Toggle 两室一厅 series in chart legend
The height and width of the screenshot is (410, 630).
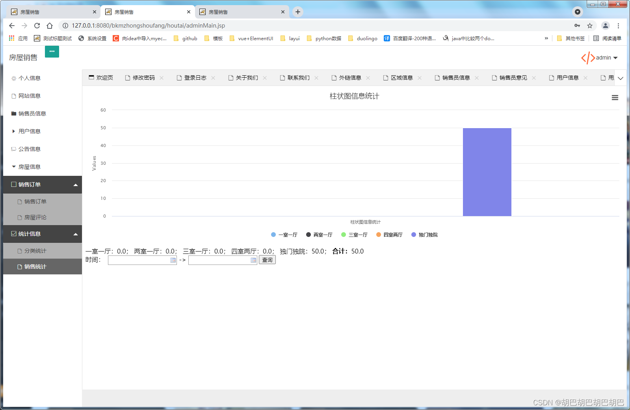[x=319, y=235]
